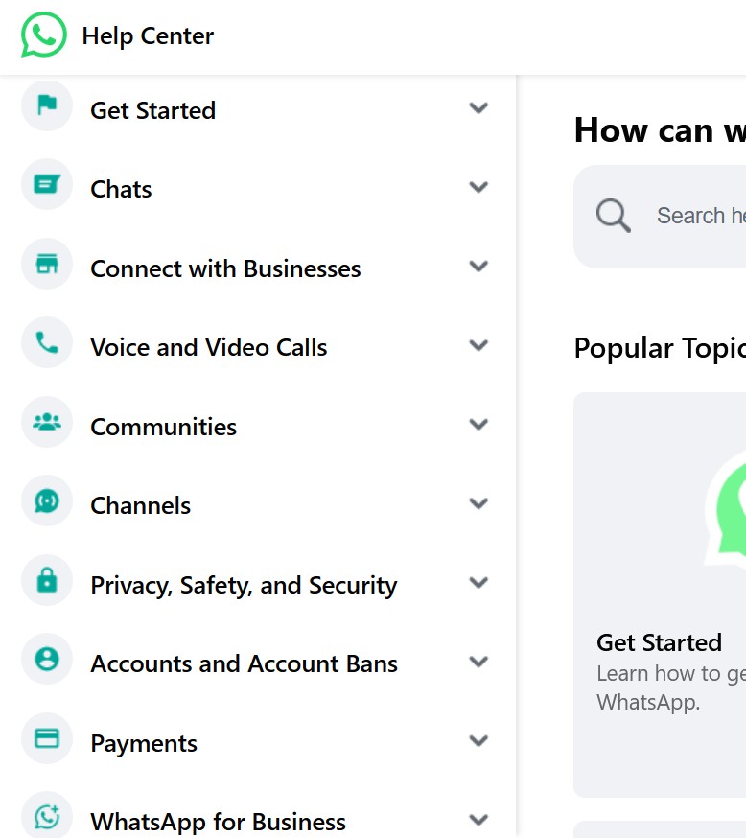The image size is (746, 838).
Task: Open the Help Center home link
Action: [x=148, y=35]
